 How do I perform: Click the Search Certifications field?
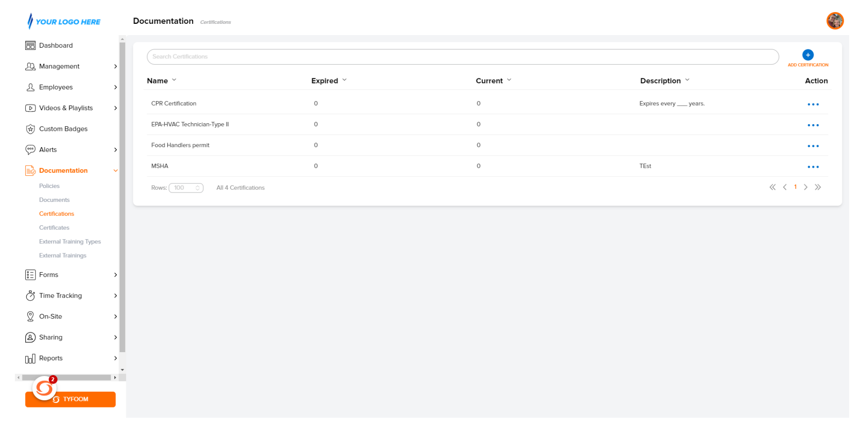click(x=462, y=57)
